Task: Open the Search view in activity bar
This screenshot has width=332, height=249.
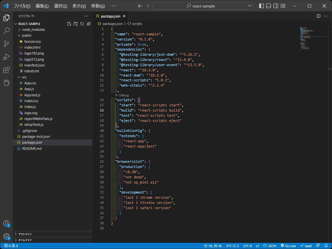Action: 6,31
